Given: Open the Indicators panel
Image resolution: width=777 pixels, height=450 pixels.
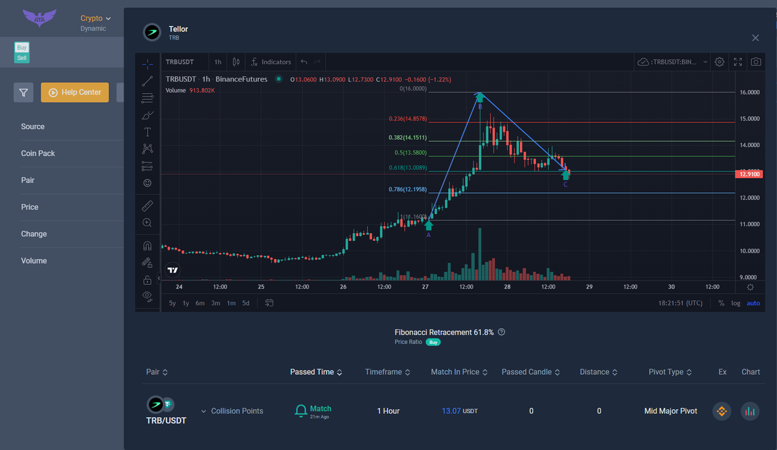Looking at the screenshot, I should 271,62.
